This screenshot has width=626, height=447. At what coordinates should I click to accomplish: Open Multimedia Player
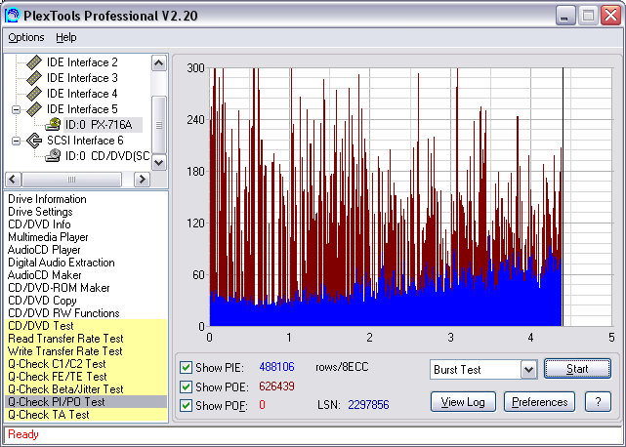pos(48,237)
